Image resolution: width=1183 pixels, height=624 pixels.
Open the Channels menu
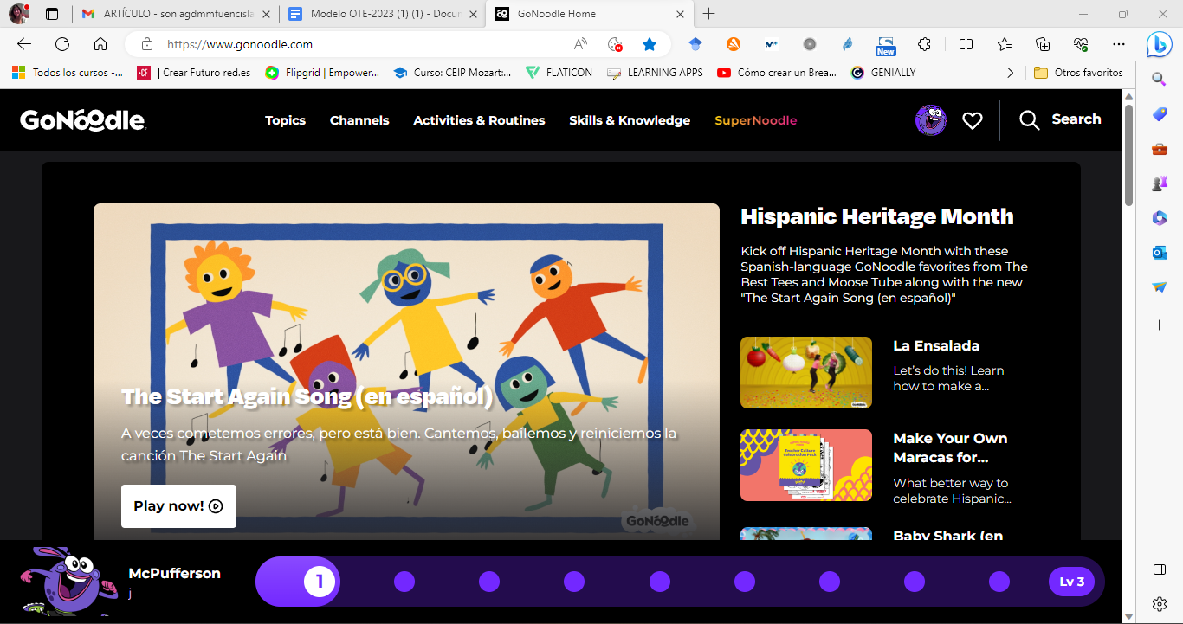click(359, 120)
